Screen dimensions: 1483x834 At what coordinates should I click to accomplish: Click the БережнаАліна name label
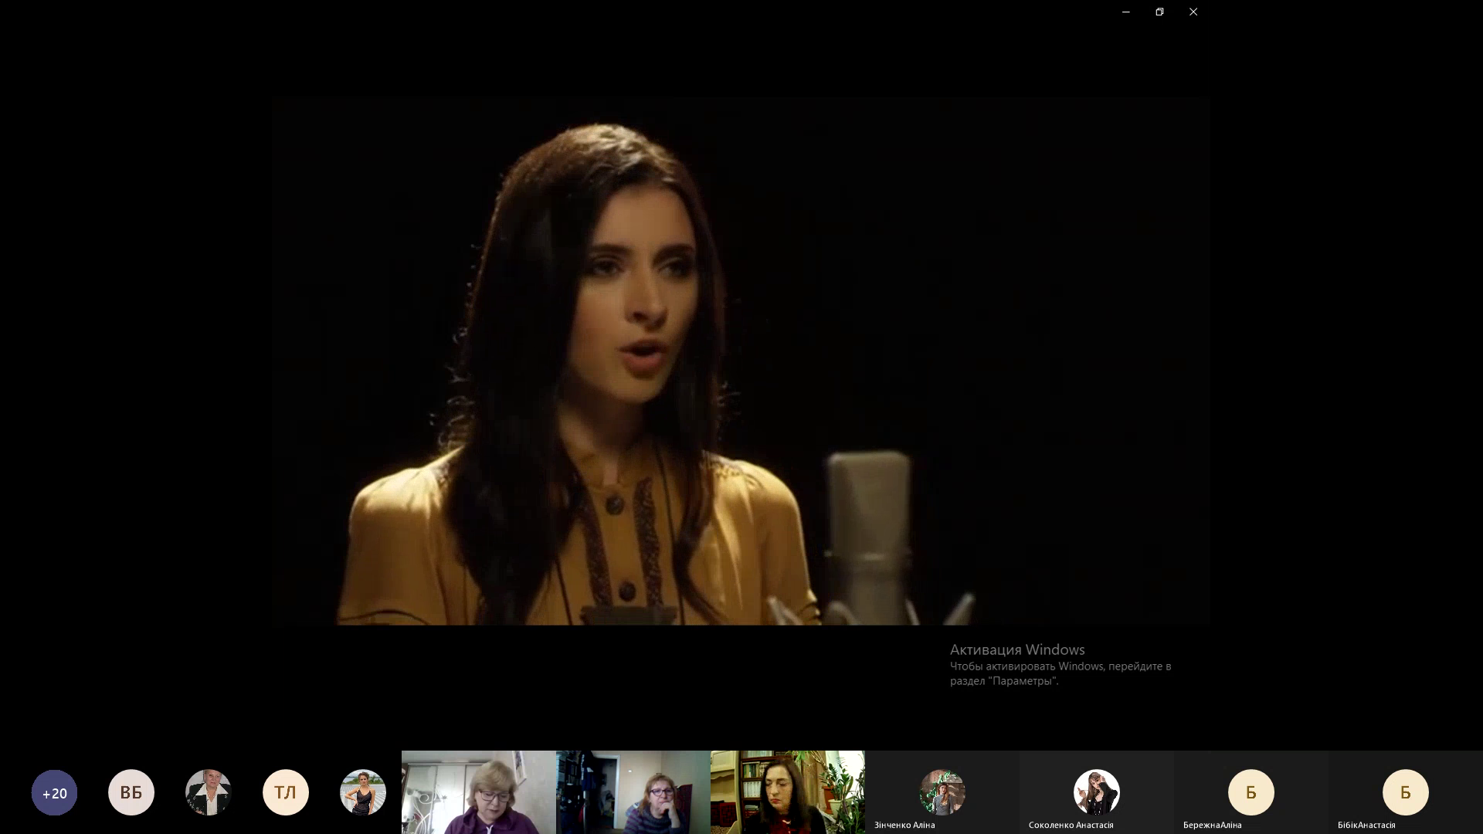click(x=1212, y=825)
